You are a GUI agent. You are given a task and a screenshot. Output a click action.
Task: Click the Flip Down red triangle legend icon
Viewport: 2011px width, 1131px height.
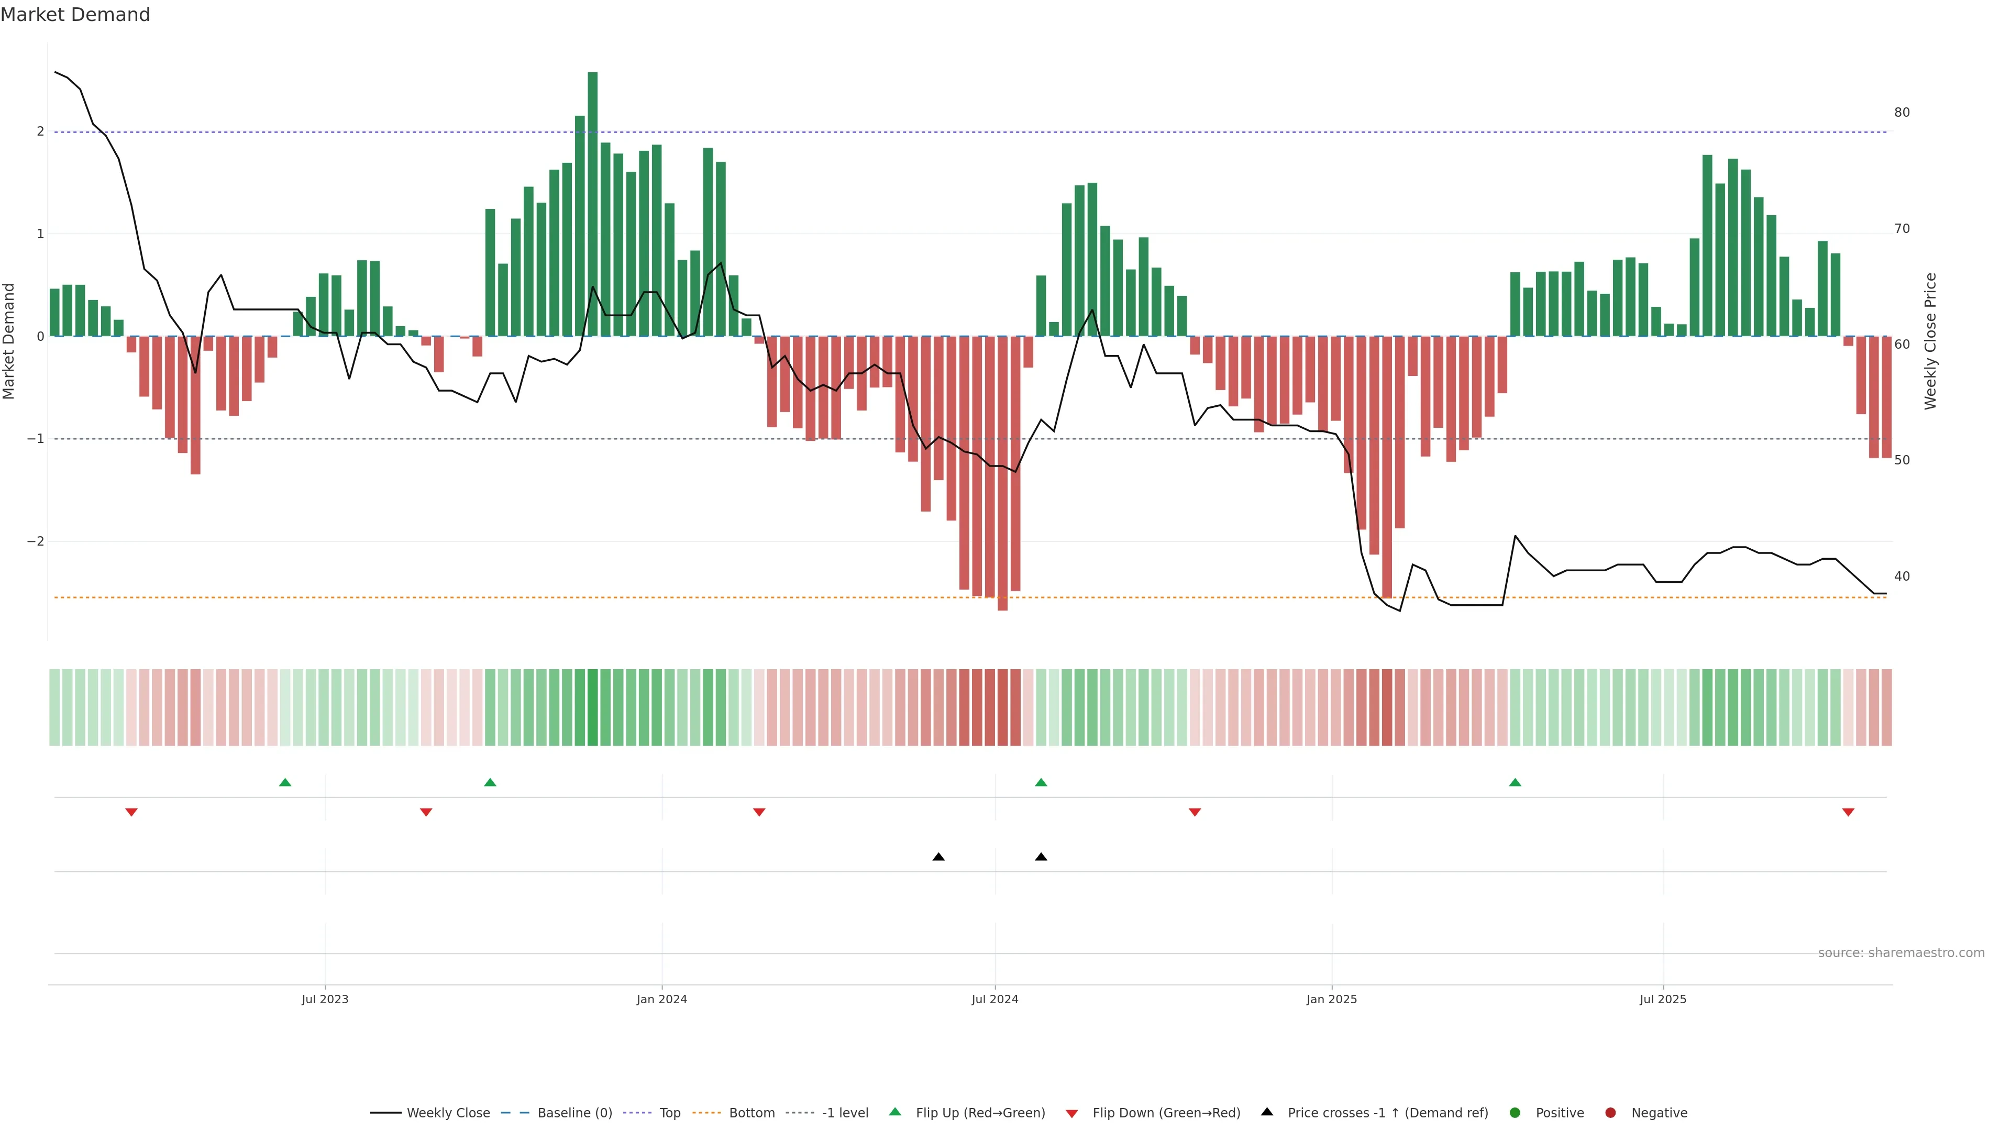(x=1072, y=1113)
